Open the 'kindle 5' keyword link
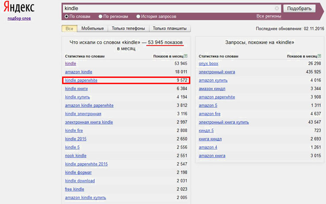This screenshot has width=326, height=204. (x=72, y=147)
